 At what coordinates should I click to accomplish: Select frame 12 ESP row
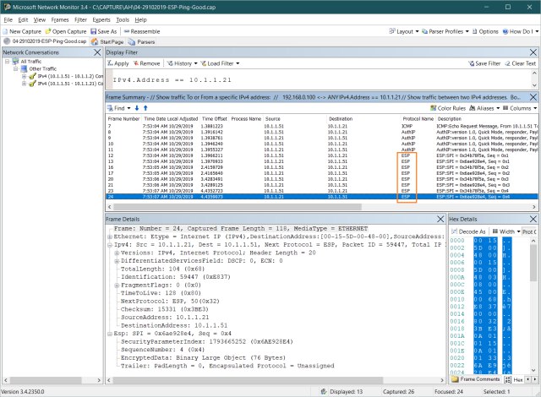click(322, 155)
